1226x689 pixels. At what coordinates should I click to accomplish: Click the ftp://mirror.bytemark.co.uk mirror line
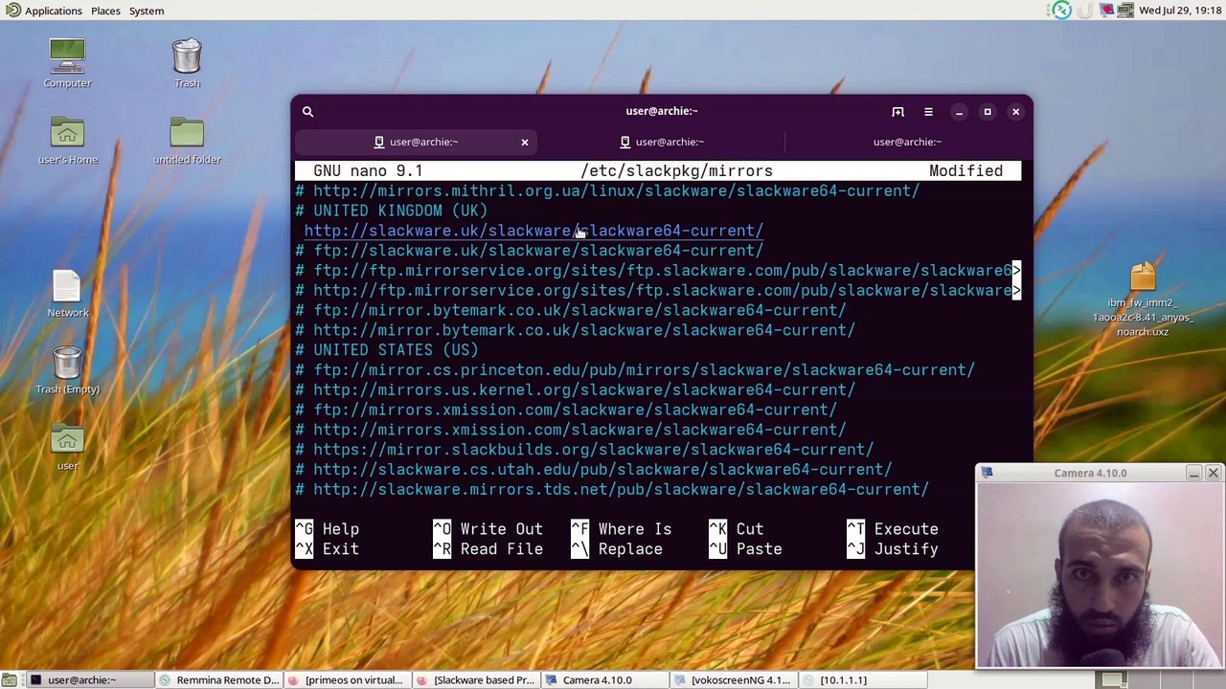[571, 310]
